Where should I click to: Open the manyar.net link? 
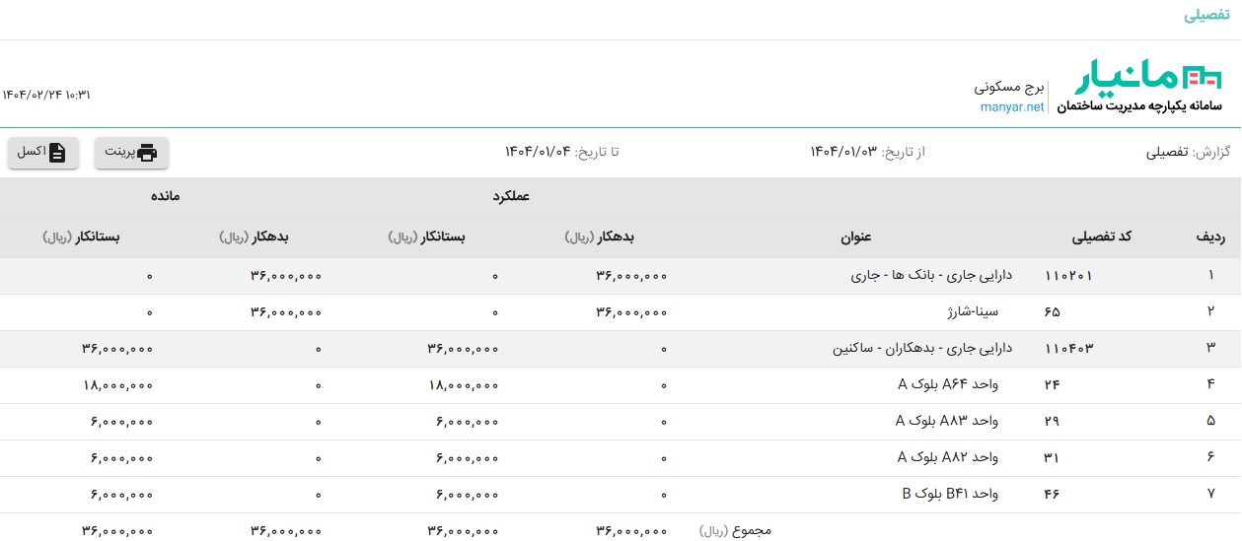point(1012,107)
